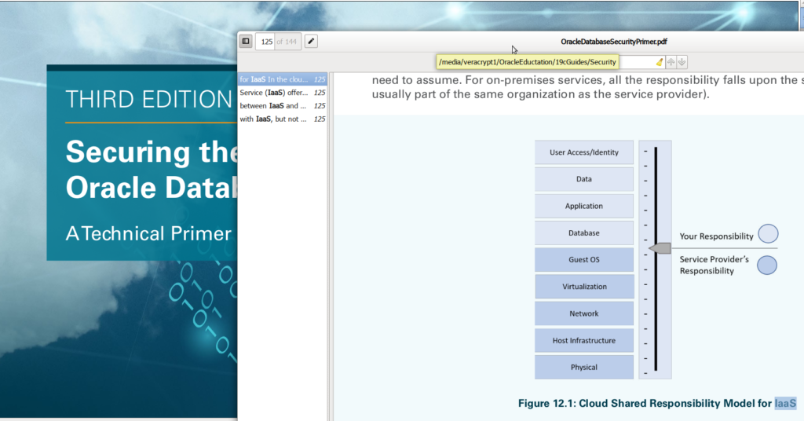Click the 'Service Provider's Responsibility' legend circle
This screenshot has width=804, height=421.
767,265
